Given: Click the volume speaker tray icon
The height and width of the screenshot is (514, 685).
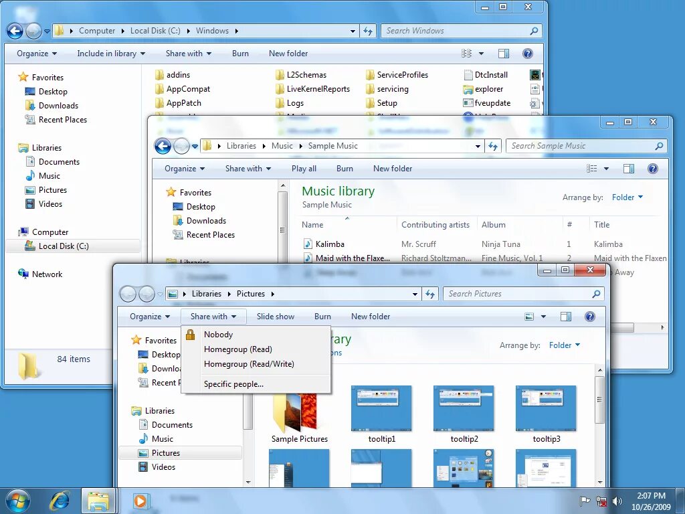Looking at the screenshot, I should 617,501.
